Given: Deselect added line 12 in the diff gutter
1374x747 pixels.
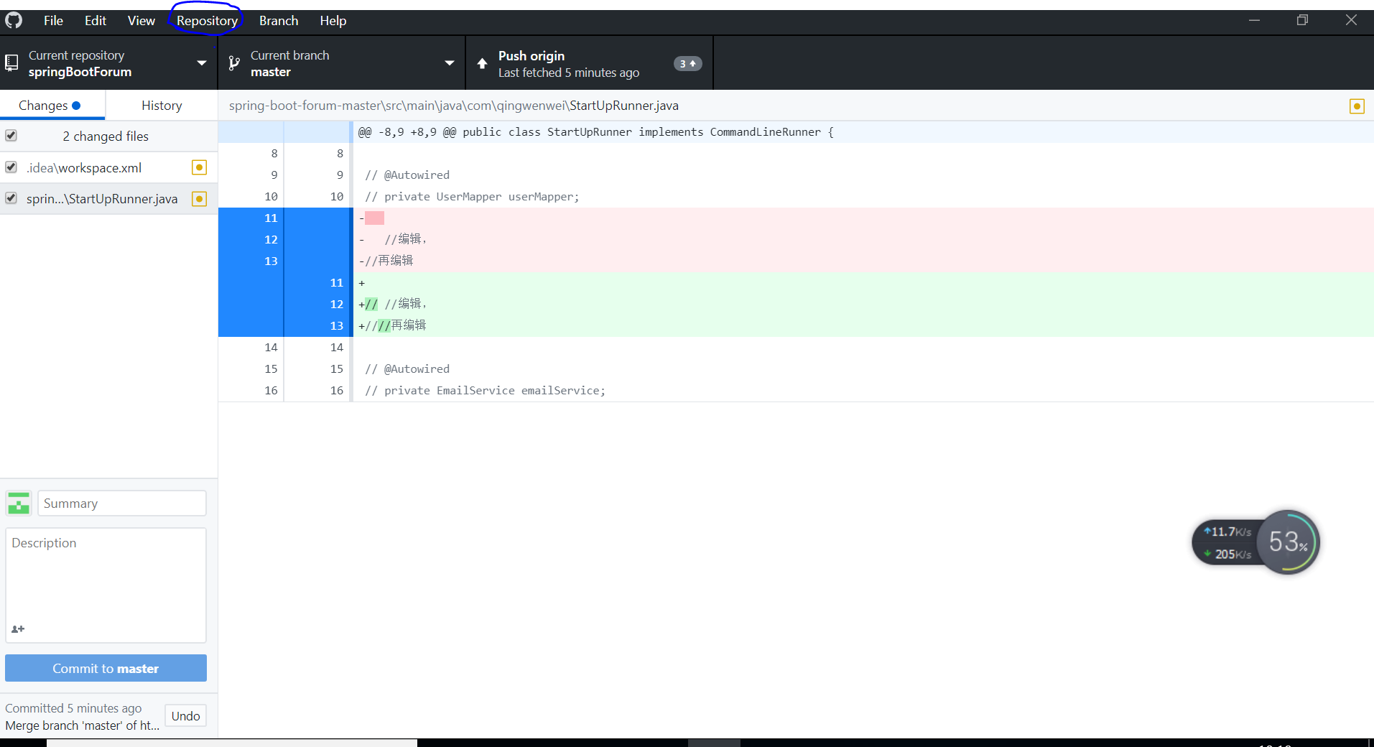Looking at the screenshot, I should [317, 305].
